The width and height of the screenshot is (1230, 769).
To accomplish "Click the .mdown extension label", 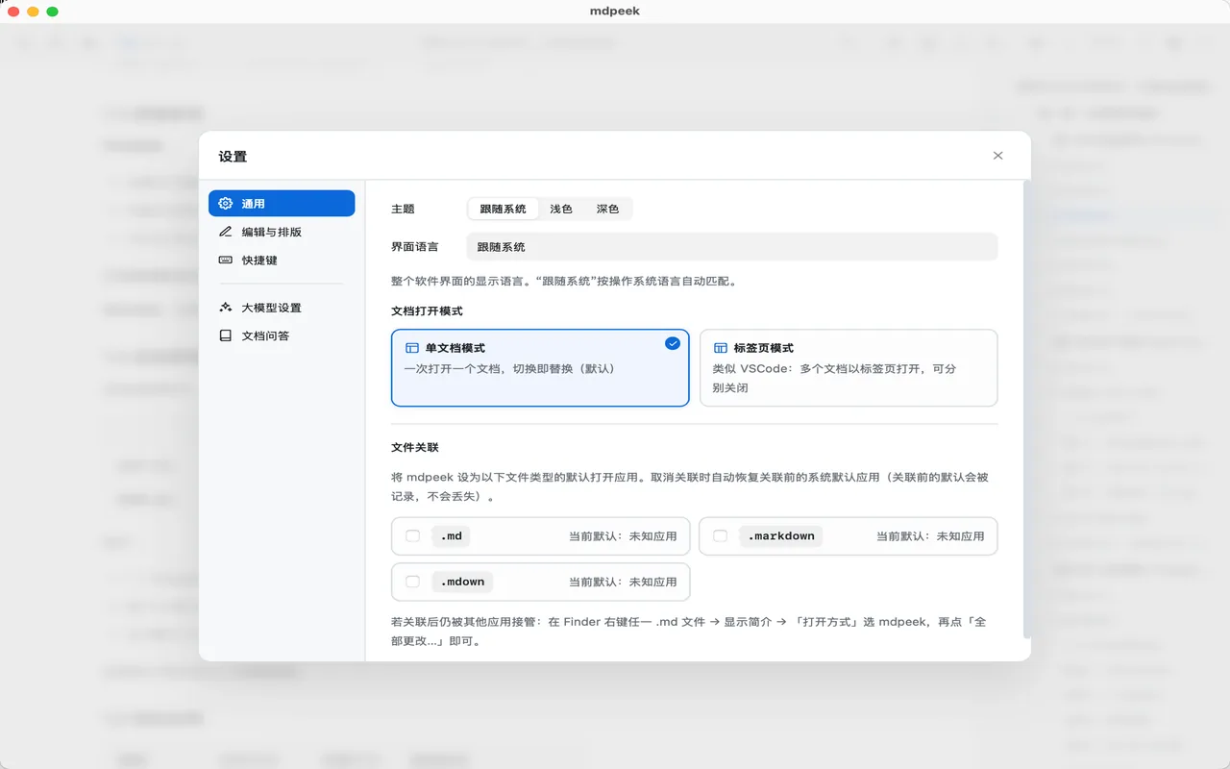I will click(462, 582).
